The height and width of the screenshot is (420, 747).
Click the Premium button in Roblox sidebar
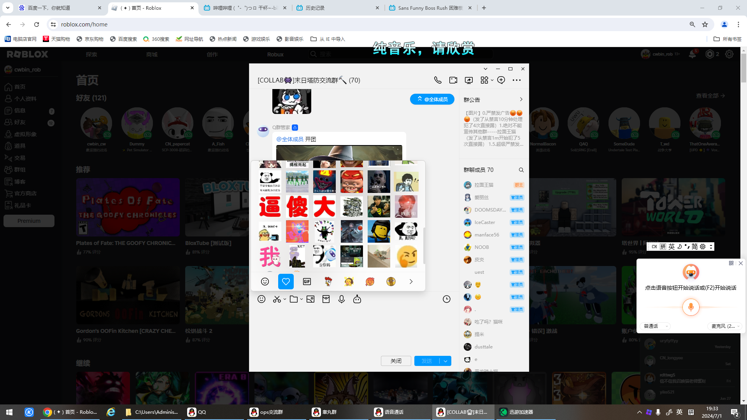coord(29,221)
